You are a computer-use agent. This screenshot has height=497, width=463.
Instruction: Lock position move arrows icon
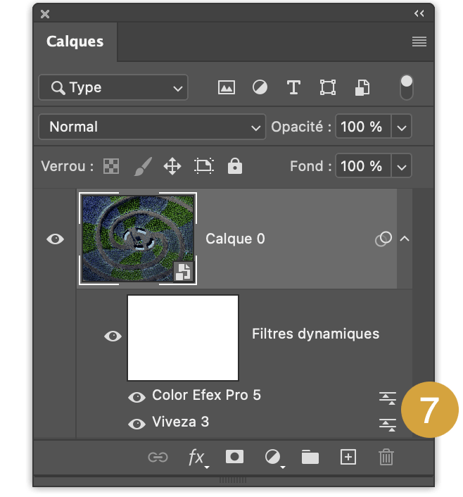[x=172, y=166]
